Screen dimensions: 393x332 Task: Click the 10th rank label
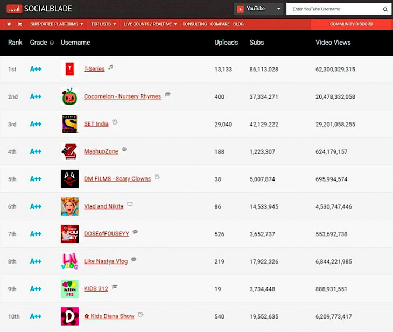click(14, 316)
